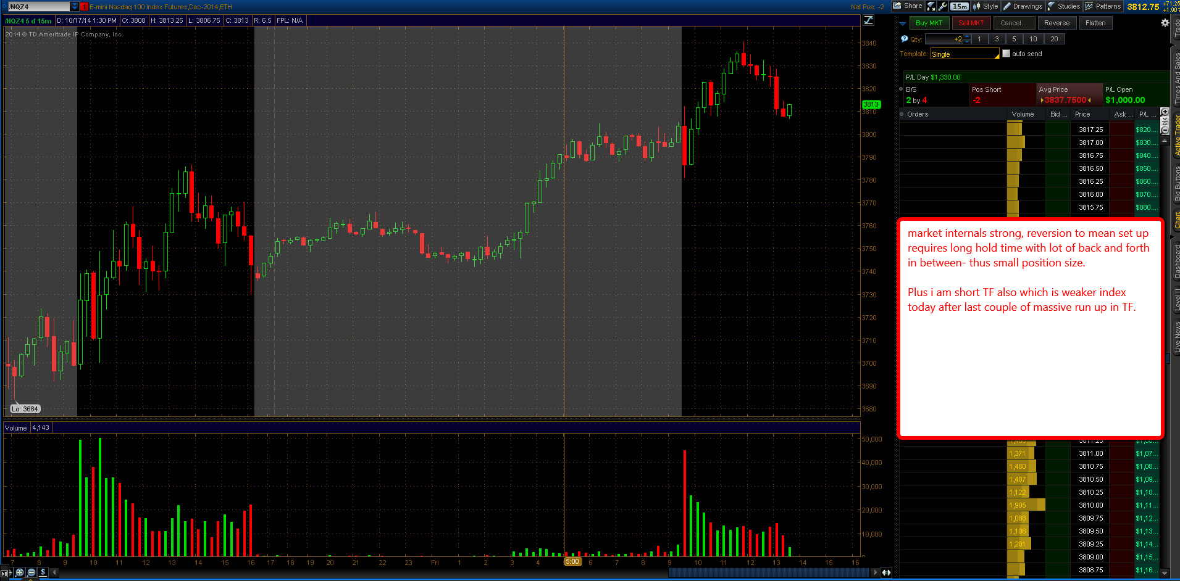Set quantity preset to 10
The height and width of the screenshot is (581, 1180).
[x=1033, y=39]
